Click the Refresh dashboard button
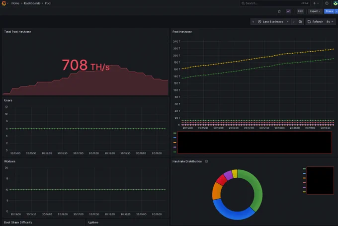 click(315, 22)
